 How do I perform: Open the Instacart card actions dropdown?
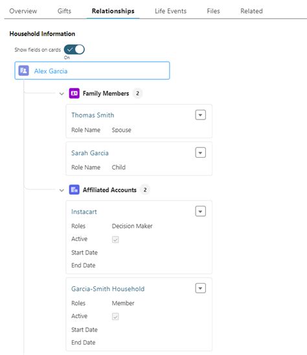point(200,211)
